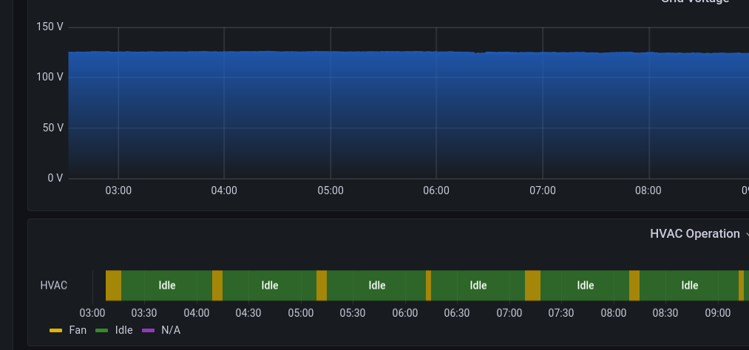Toggle the N/A series in the legend

171,330
